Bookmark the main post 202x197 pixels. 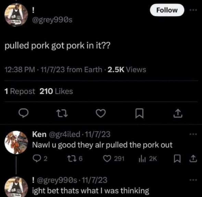coord(139,113)
